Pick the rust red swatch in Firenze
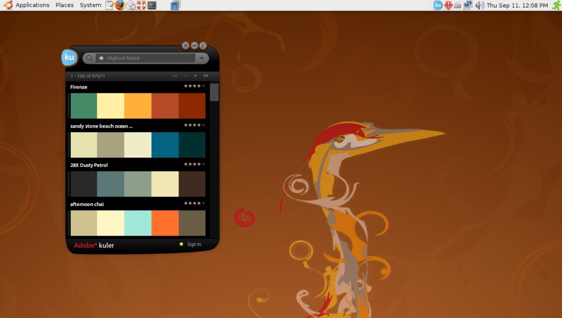The image size is (562, 318). (165, 106)
